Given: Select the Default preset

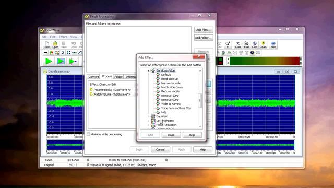Looking at the screenshot, I should point(166,75).
